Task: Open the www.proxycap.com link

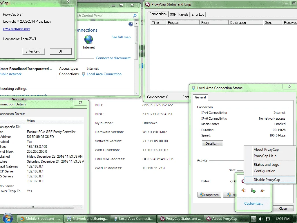Action: point(16,29)
